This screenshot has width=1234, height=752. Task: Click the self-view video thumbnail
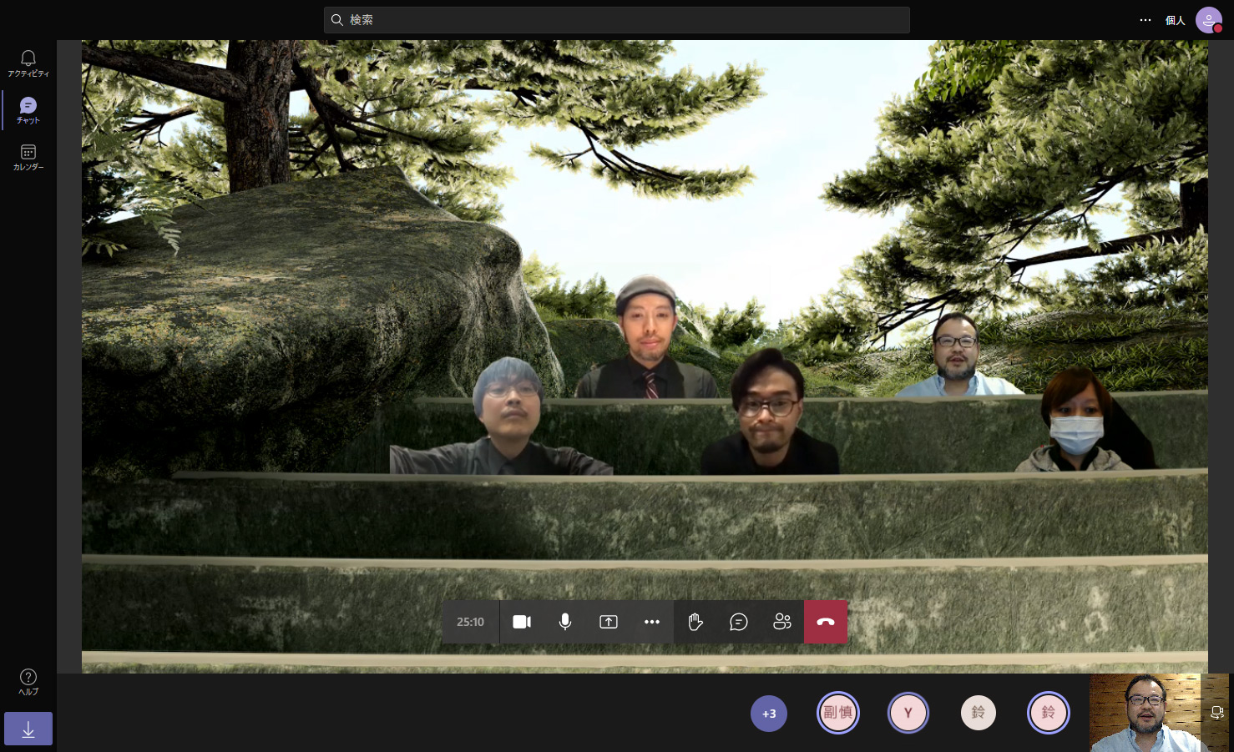tap(1159, 713)
